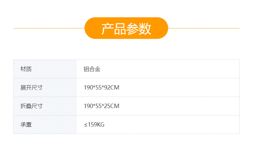This screenshot has width=253, height=150.
Task: Click the 产 character in the header
Action: tap(107, 29)
